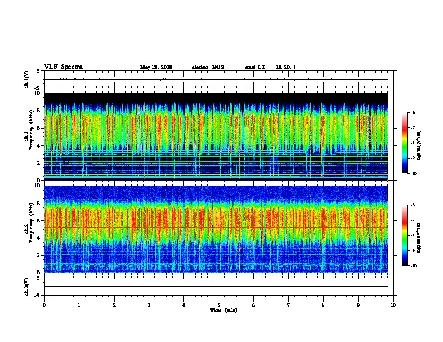Click the 'ch.1(V)' waveform axis label
443x342 pixels.
tap(27, 79)
